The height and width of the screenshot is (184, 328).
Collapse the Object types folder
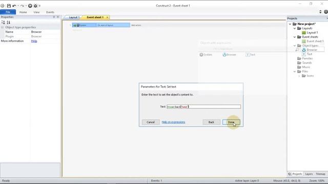[x=295, y=45]
